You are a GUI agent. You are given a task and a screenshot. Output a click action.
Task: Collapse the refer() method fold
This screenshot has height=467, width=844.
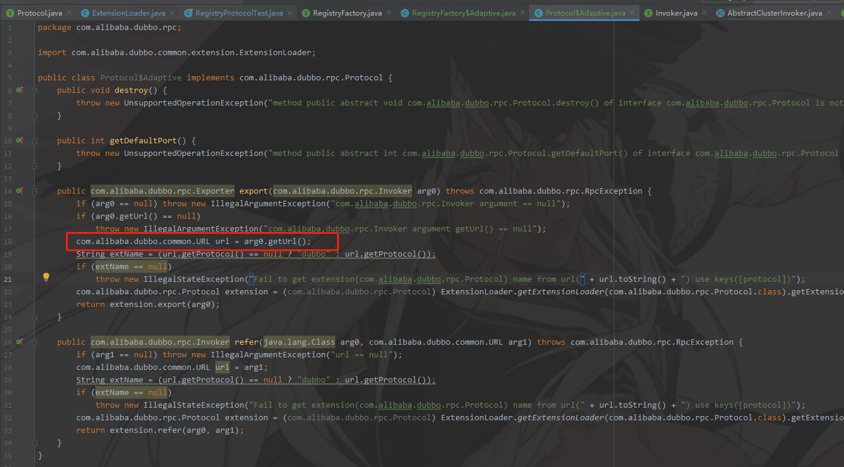(x=34, y=342)
